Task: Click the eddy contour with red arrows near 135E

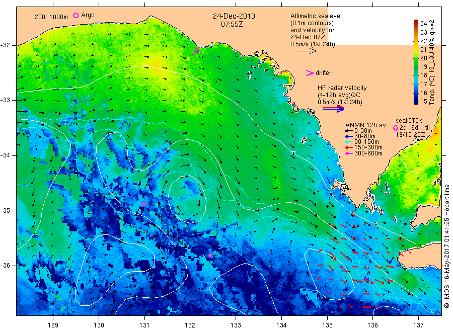Action: [329, 274]
